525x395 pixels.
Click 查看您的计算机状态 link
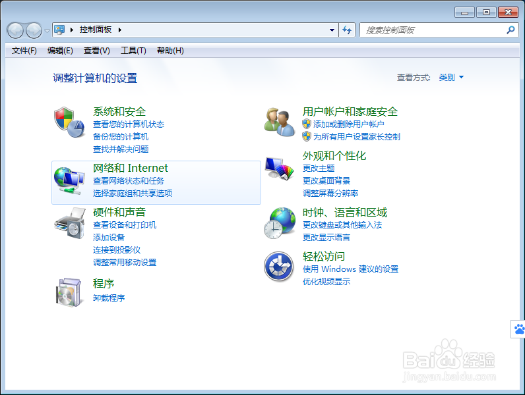(x=129, y=124)
